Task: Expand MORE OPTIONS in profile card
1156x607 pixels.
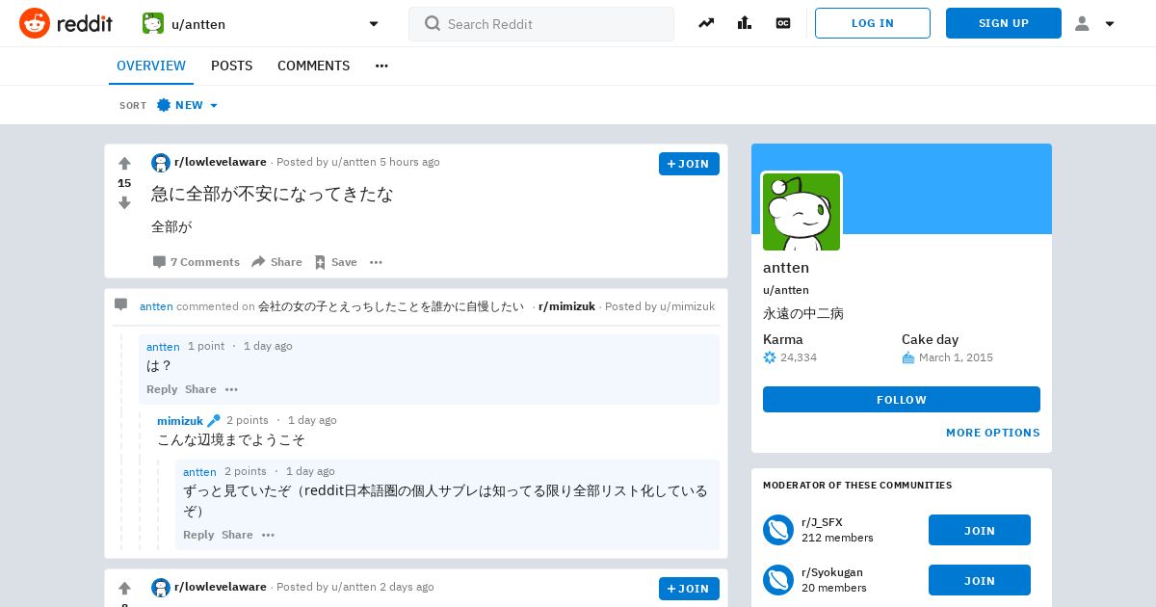Action: click(993, 433)
